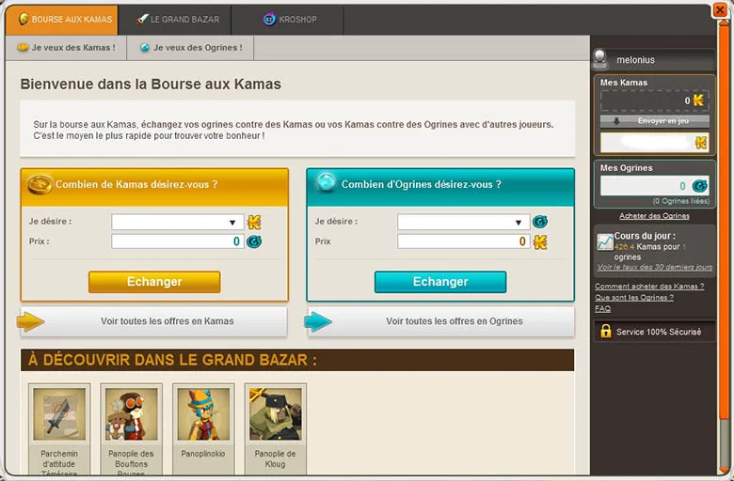Click the Envoyer en jeu button

click(x=655, y=121)
